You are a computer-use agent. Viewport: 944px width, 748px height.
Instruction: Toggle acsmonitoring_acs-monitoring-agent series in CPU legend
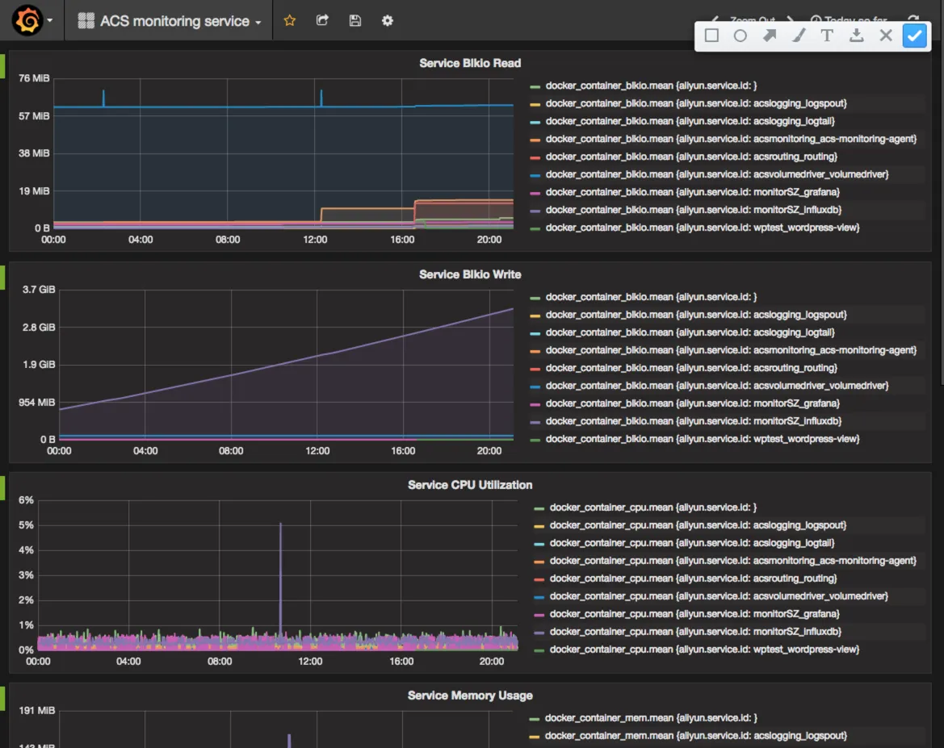click(732, 561)
